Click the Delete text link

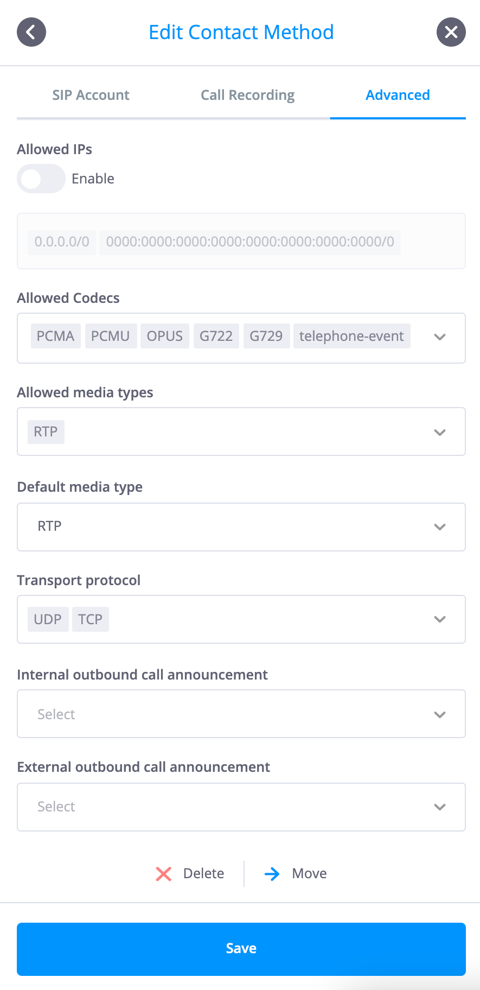pos(203,873)
